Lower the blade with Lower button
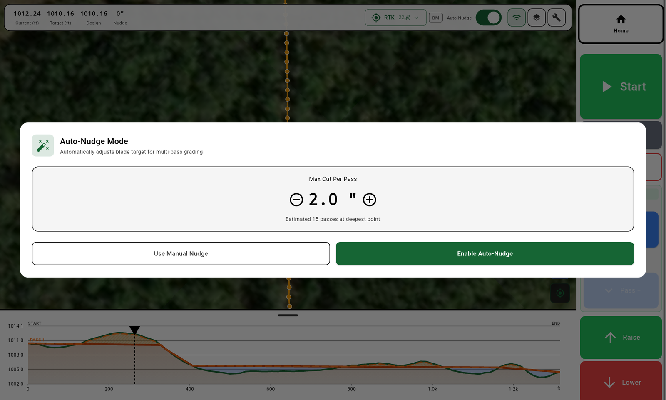 click(621, 382)
